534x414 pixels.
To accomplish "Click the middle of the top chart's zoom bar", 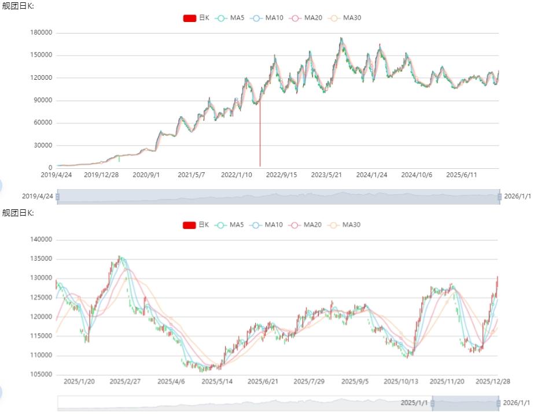I will pos(278,197).
